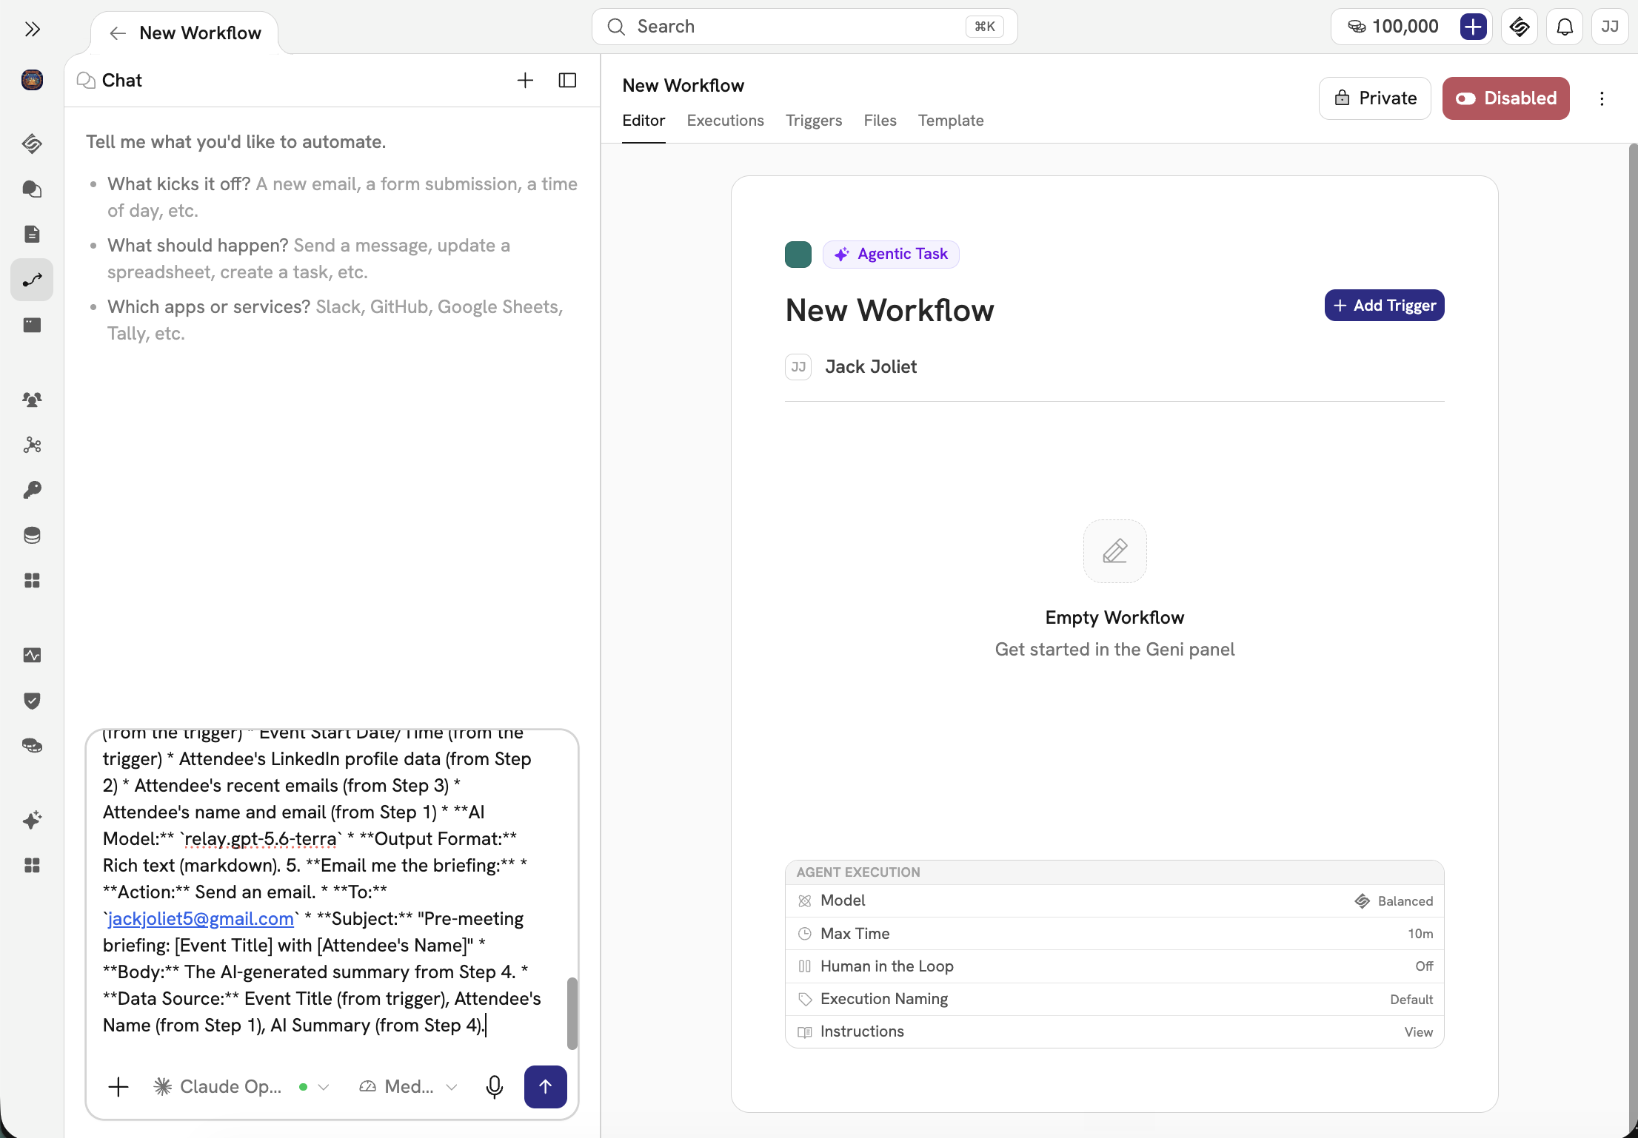Viewport: 1638px width, 1138px height.
Task: Open the chat bubbles page in the sidebar
Action: [32, 189]
